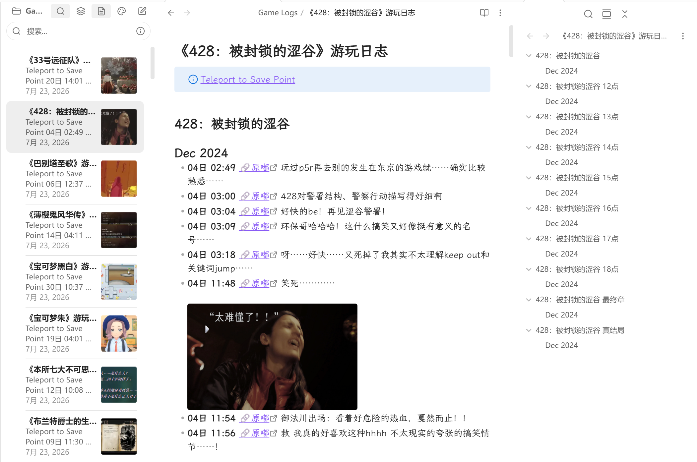Jump to 428：被封锁的涩谷 14点 heading
Screen dimensions: 697x462
pos(577,147)
